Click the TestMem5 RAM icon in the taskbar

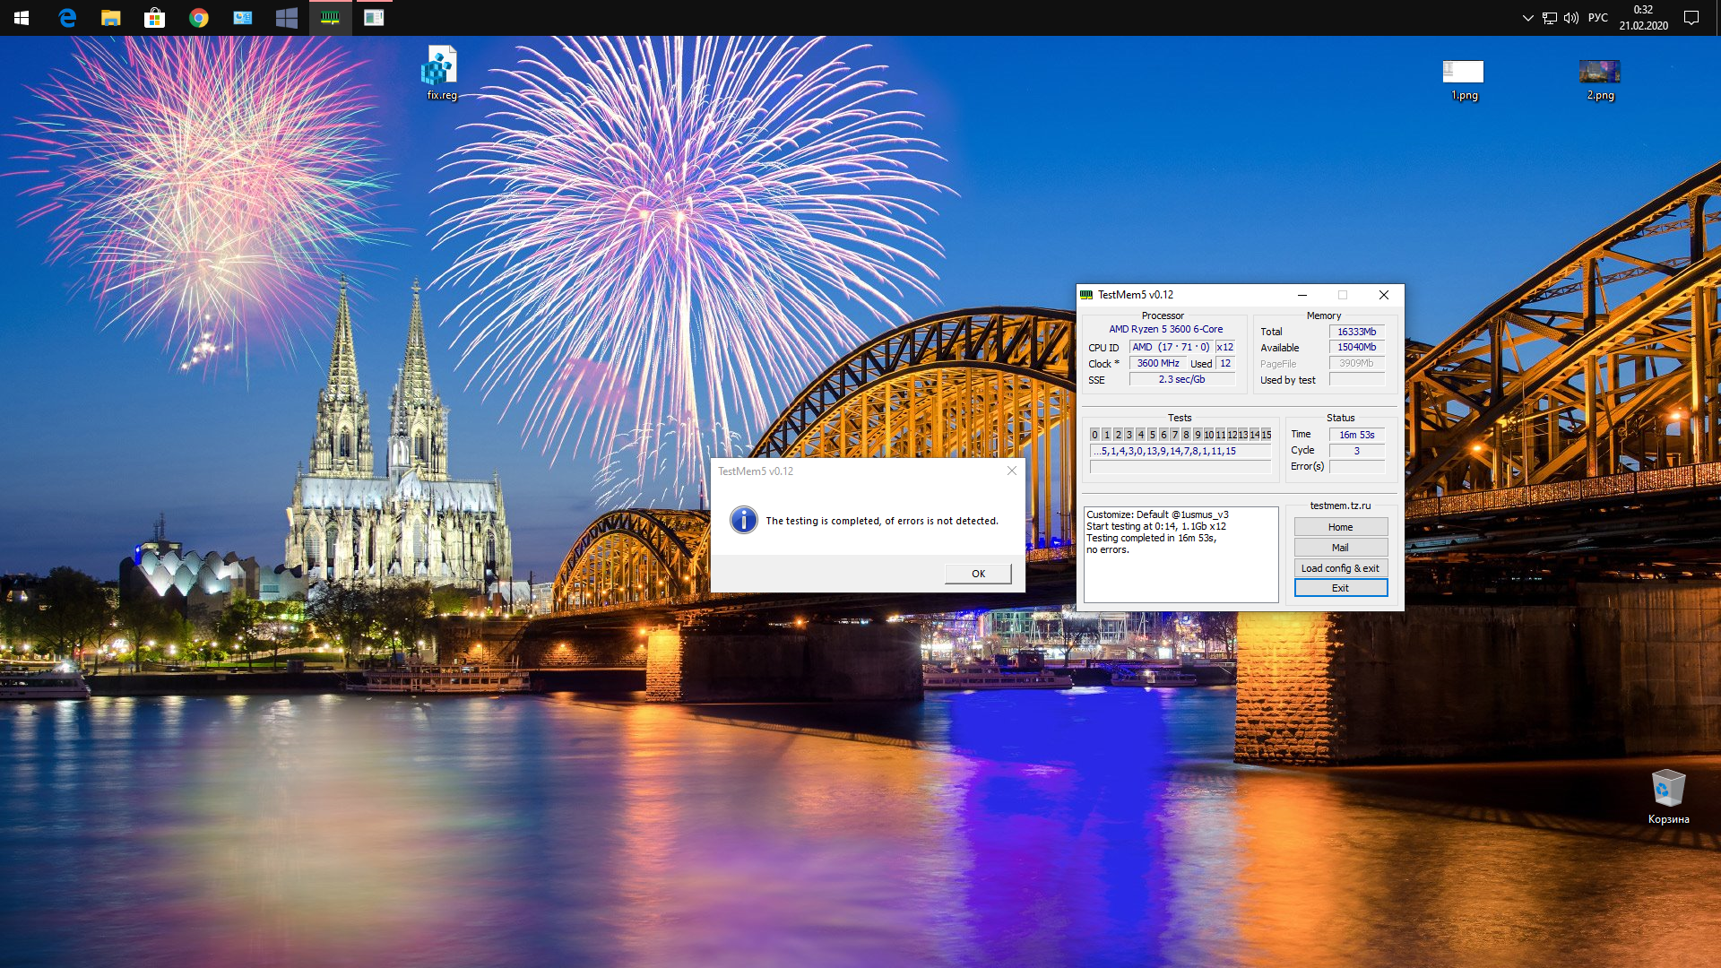[330, 18]
